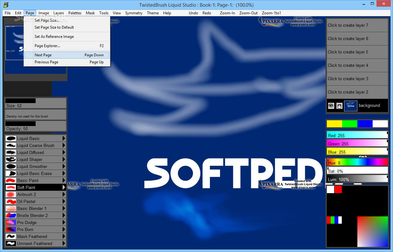
Task: Open Unmask Feathered variants arrow
Action: point(64,243)
